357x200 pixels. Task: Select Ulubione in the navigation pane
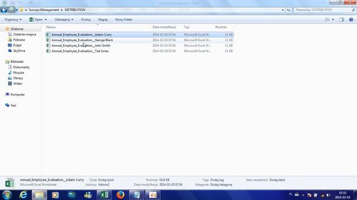(17, 29)
